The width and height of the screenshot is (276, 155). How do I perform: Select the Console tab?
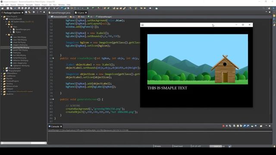tap(55, 126)
